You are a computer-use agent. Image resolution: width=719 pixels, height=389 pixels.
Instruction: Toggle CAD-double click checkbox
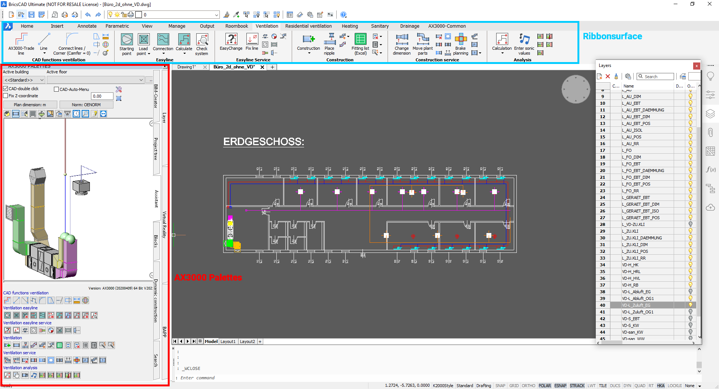click(6, 89)
